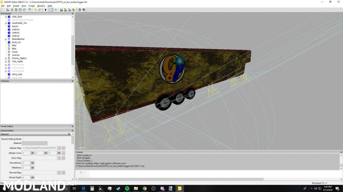
Task: Browse for a Gloss Map file
Action: [x=59, y=158]
